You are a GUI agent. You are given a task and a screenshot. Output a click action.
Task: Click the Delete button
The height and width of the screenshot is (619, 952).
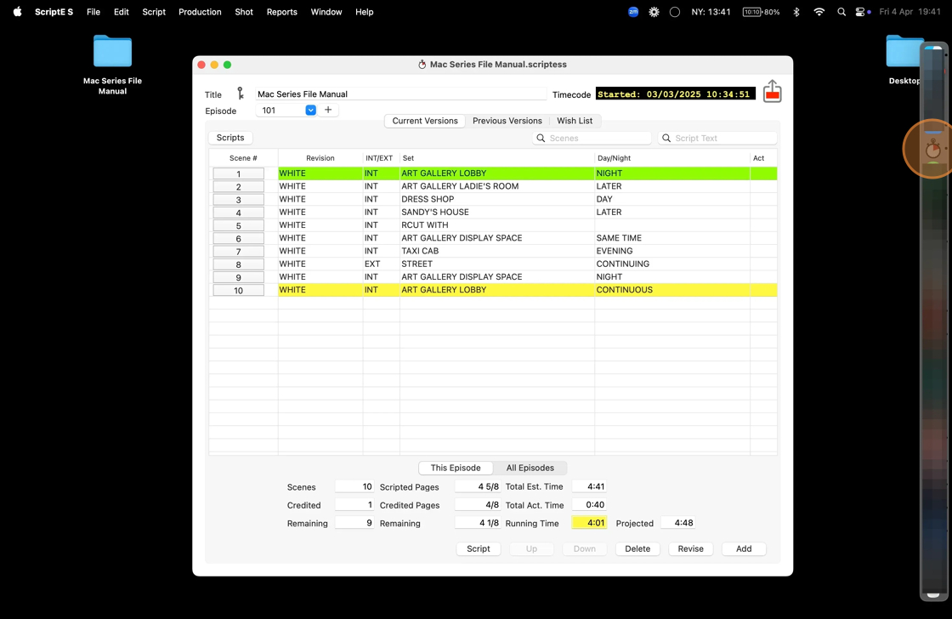(x=637, y=548)
